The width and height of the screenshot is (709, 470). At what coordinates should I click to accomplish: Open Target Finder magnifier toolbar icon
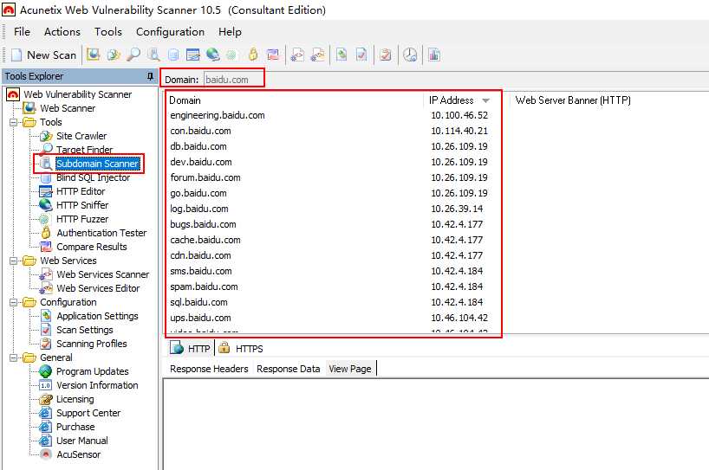133,55
